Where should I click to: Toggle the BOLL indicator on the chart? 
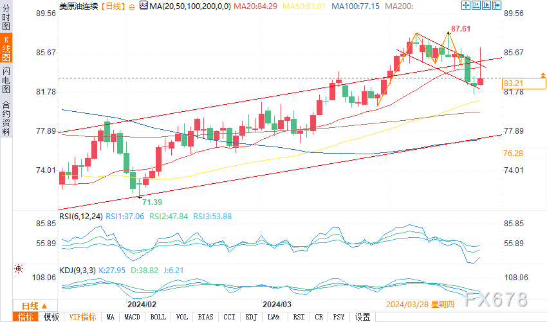tap(157, 317)
